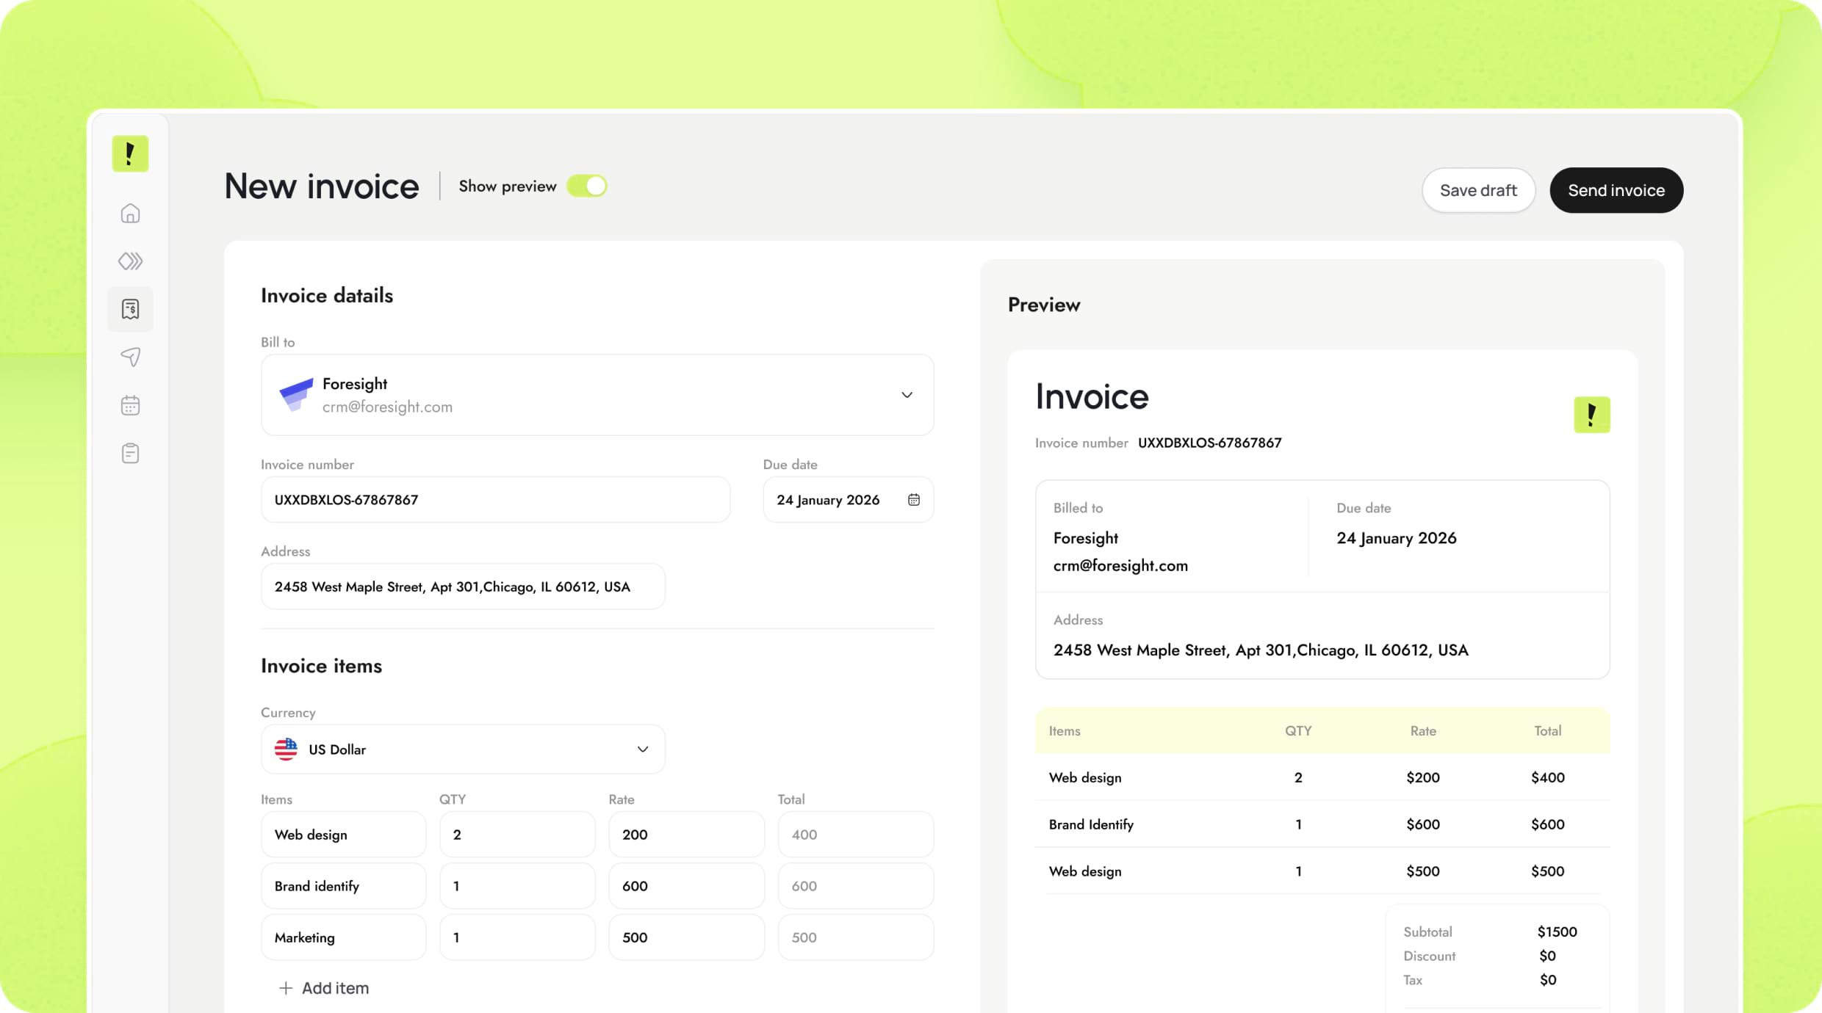Click the QTY field for Web design
1822x1013 pixels.
click(517, 835)
